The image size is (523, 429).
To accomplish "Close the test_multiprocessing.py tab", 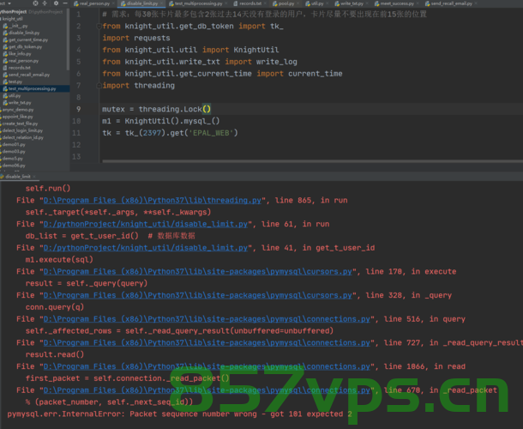I will pos(225,3).
